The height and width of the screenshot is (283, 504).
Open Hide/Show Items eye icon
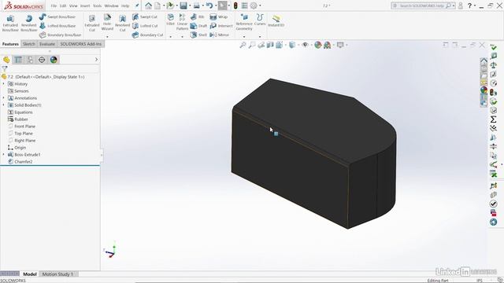pyautogui.click(x=305, y=45)
